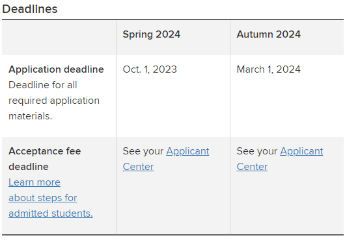
Task: Click 'See your' text in Spring 2024 column
Action: point(143,151)
